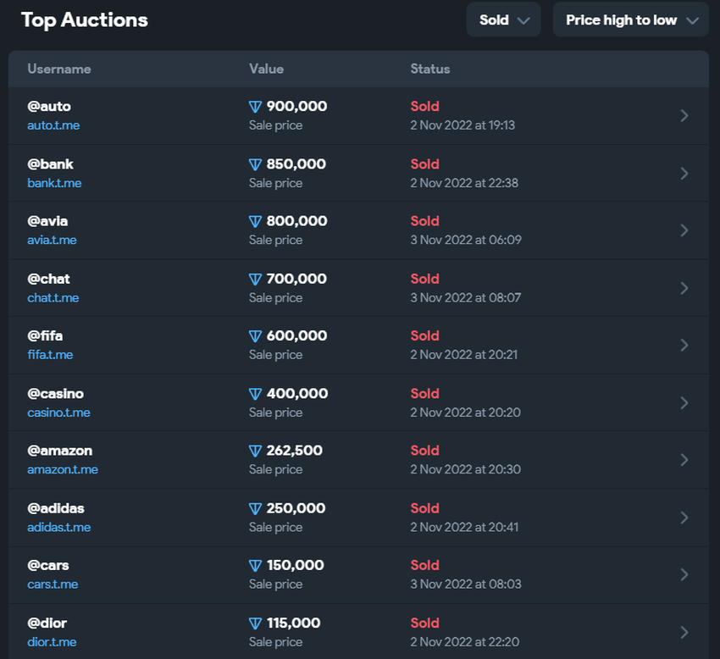This screenshot has height=659, width=720.
Task: Select the @chat username entry
Action: point(48,279)
